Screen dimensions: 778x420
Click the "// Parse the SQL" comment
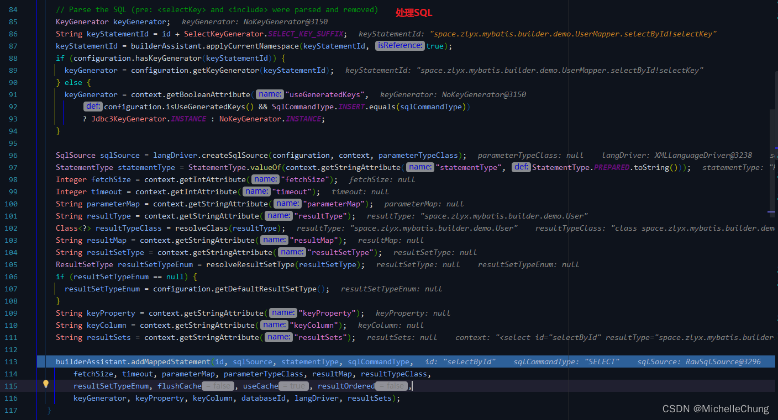point(217,9)
